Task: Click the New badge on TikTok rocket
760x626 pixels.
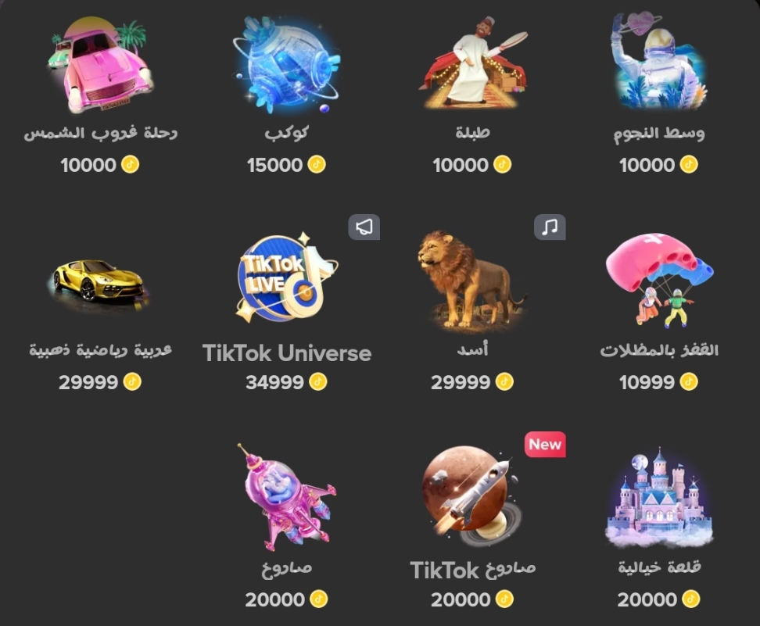Action: point(545,445)
